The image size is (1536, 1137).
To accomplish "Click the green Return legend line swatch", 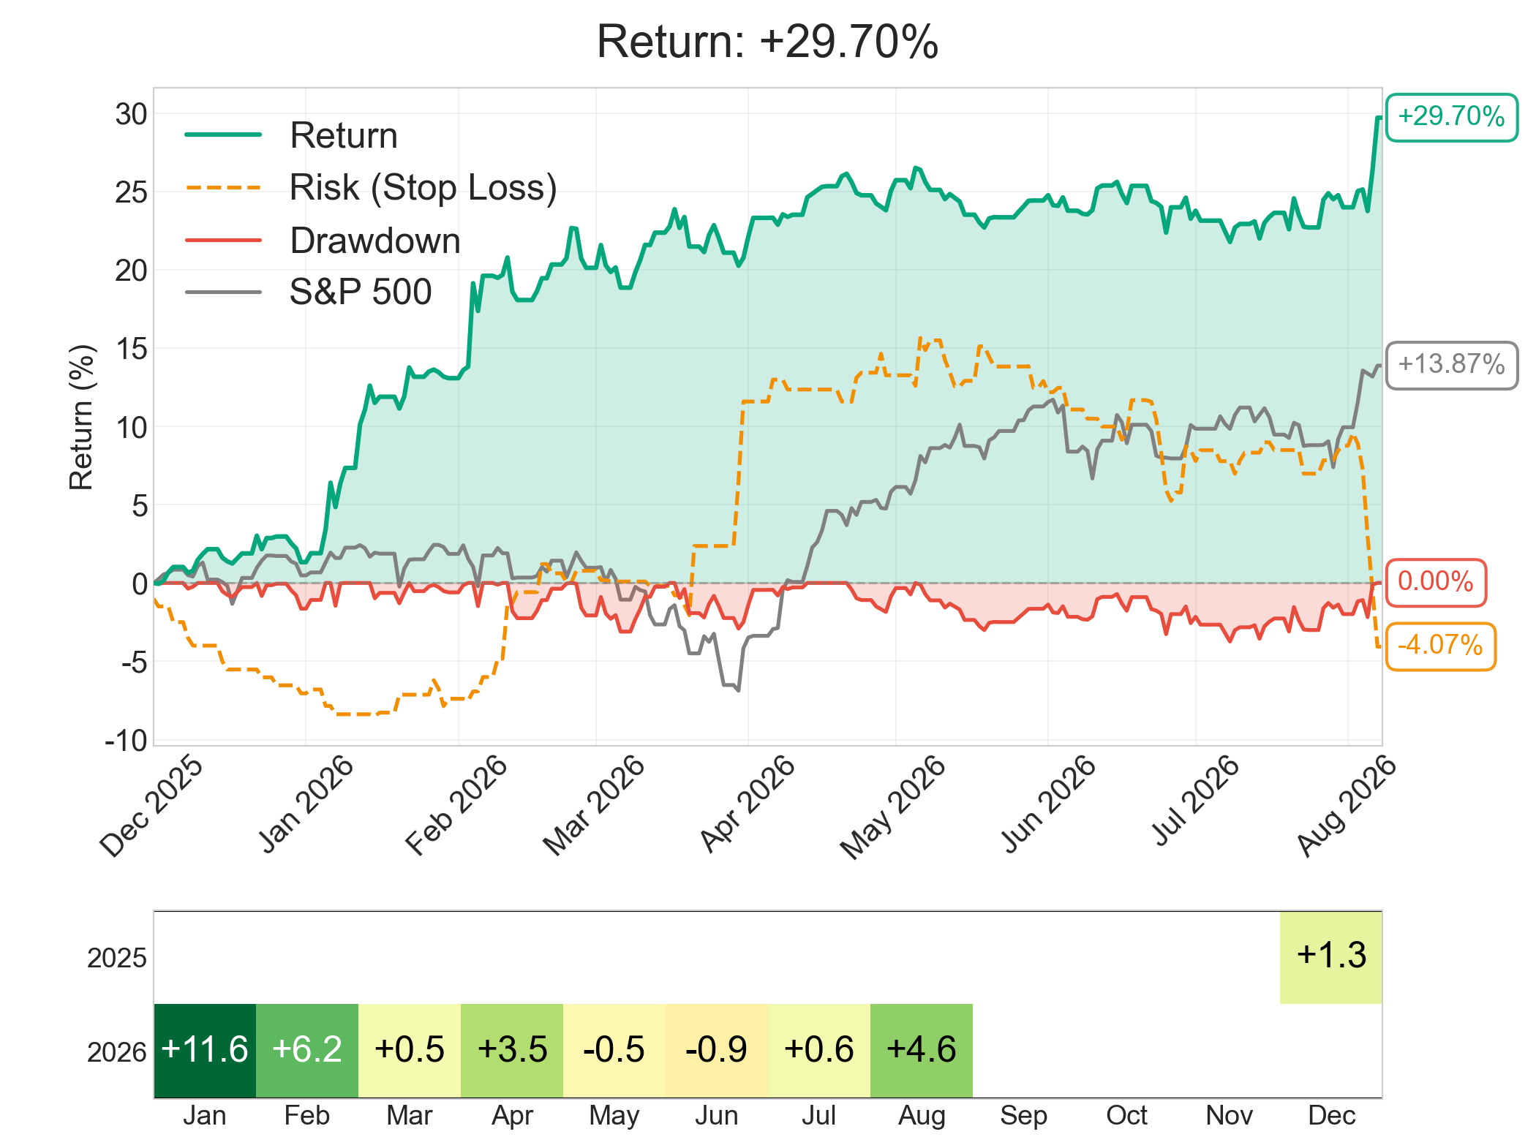I will tap(223, 135).
